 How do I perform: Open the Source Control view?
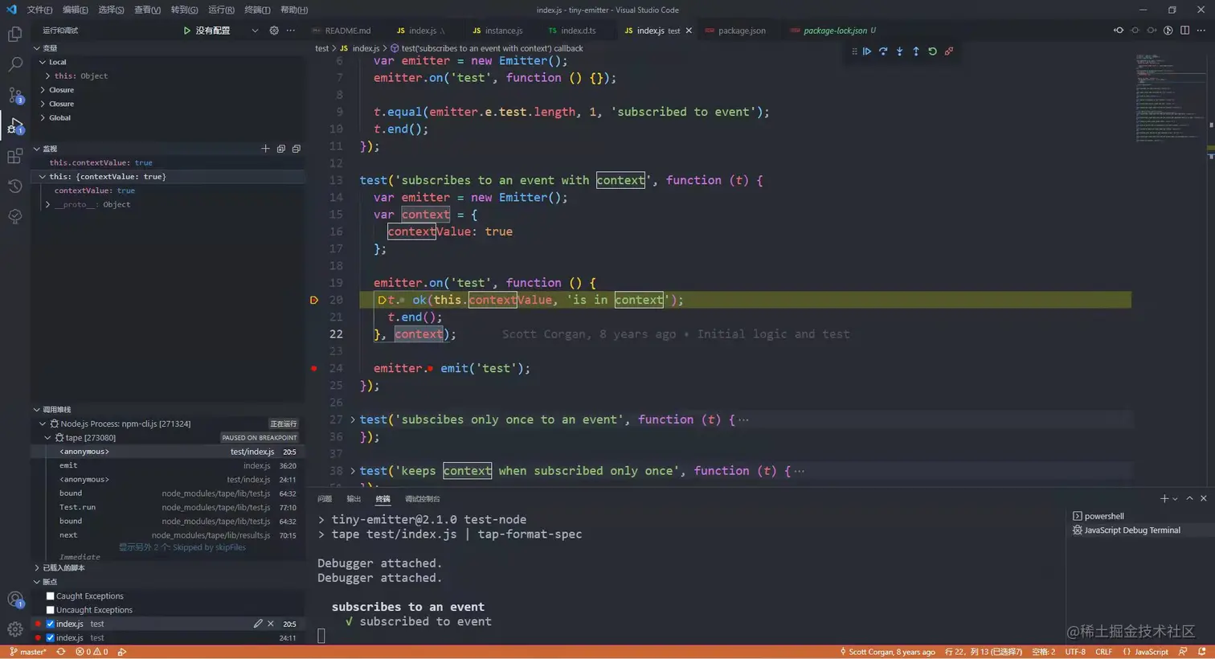[x=14, y=95]
